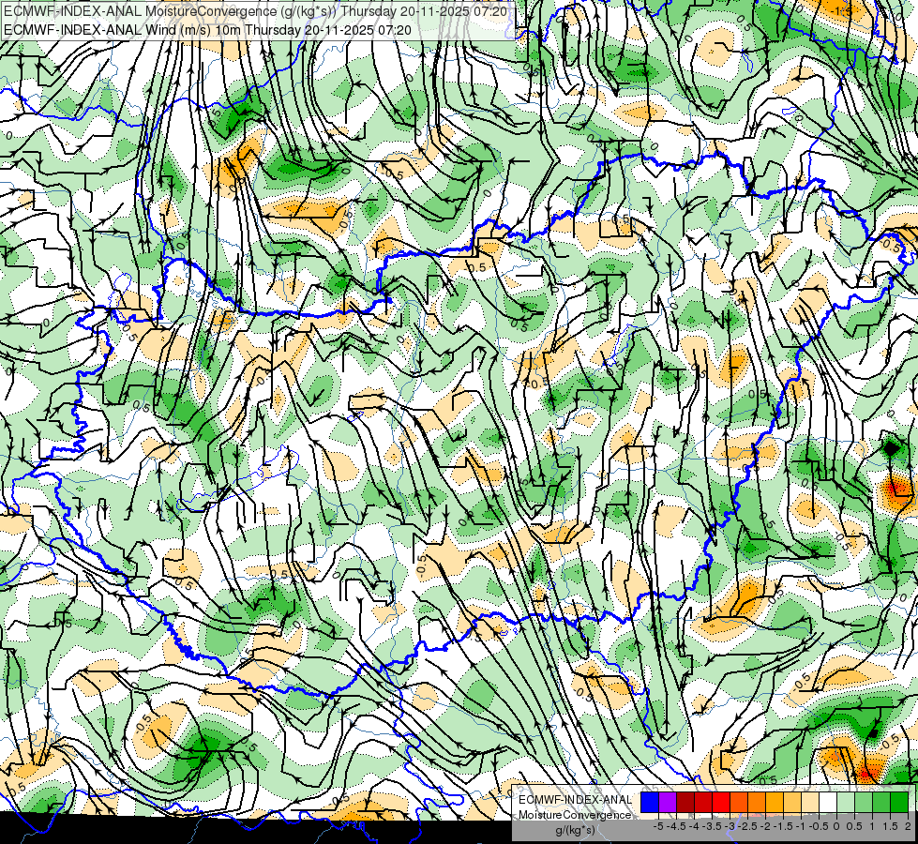Image resolution: width=918 pixels, height=844 pixels.
Task: Click the darkest green legend swatch
Action: click(899, 803)
